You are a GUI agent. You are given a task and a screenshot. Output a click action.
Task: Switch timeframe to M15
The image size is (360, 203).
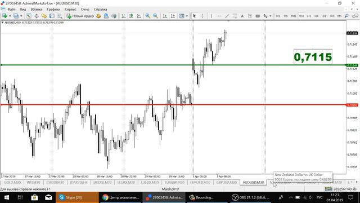coord(294,16)
